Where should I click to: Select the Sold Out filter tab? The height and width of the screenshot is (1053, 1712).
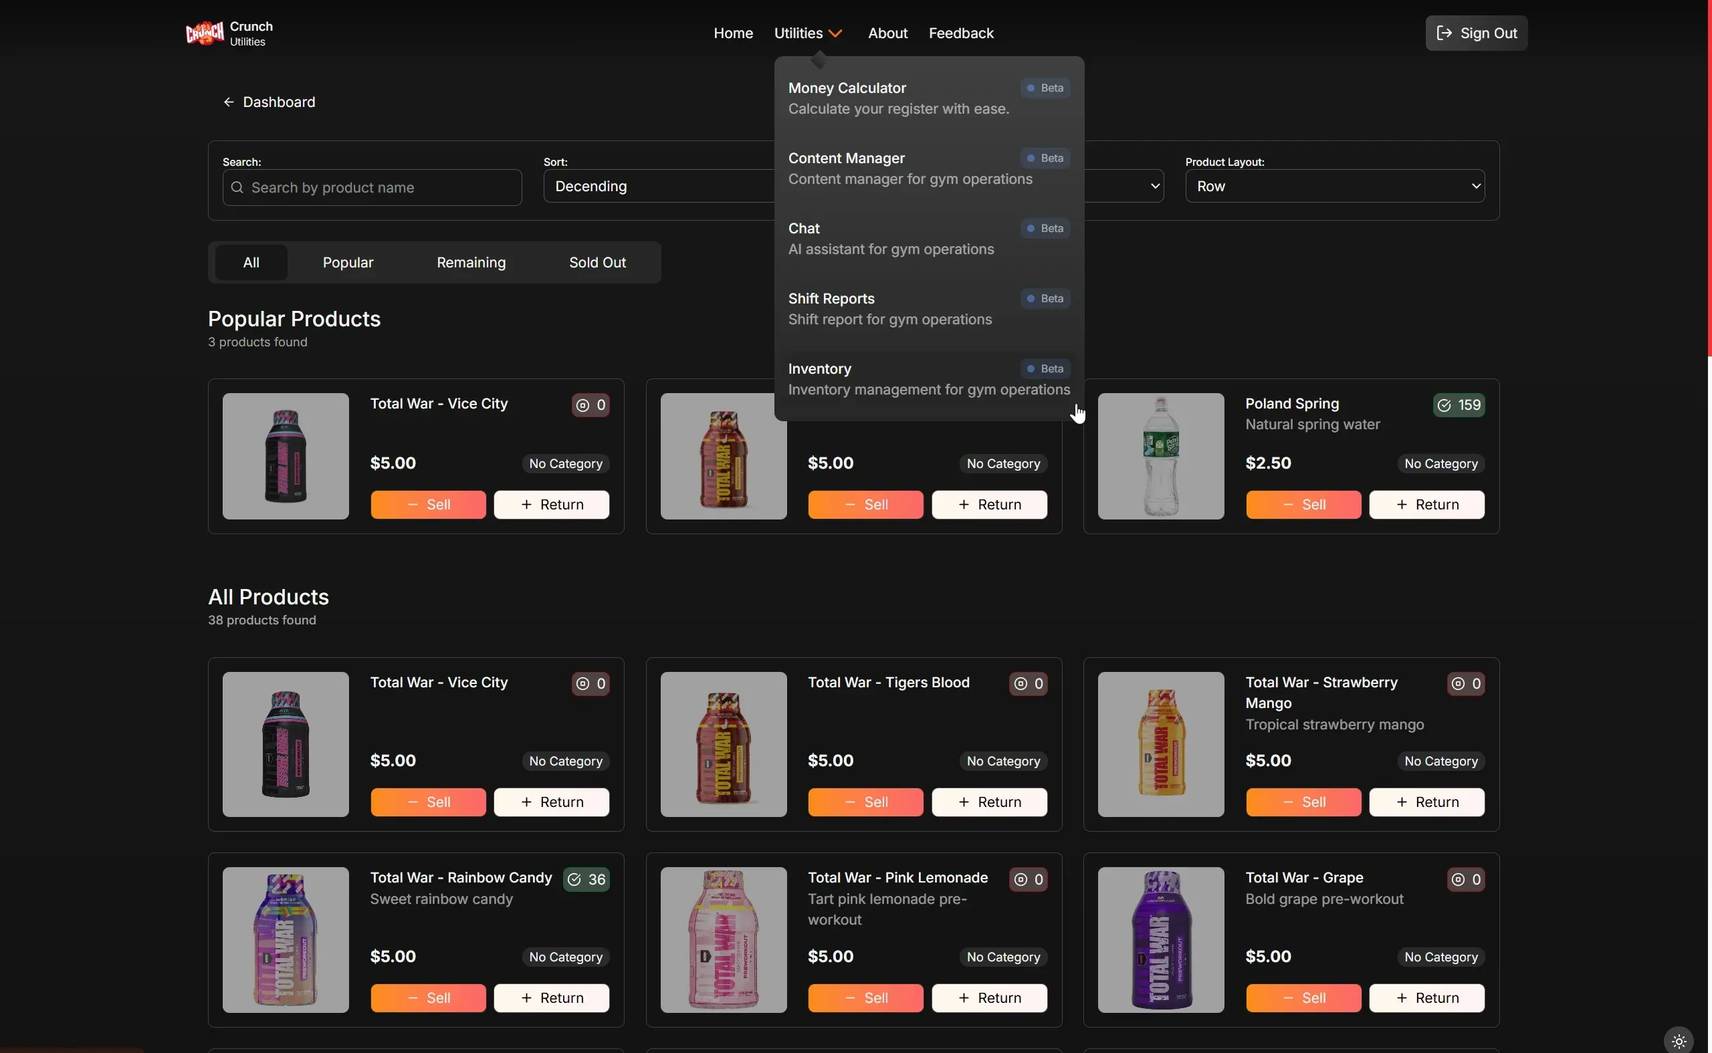(x=597, y=263)
